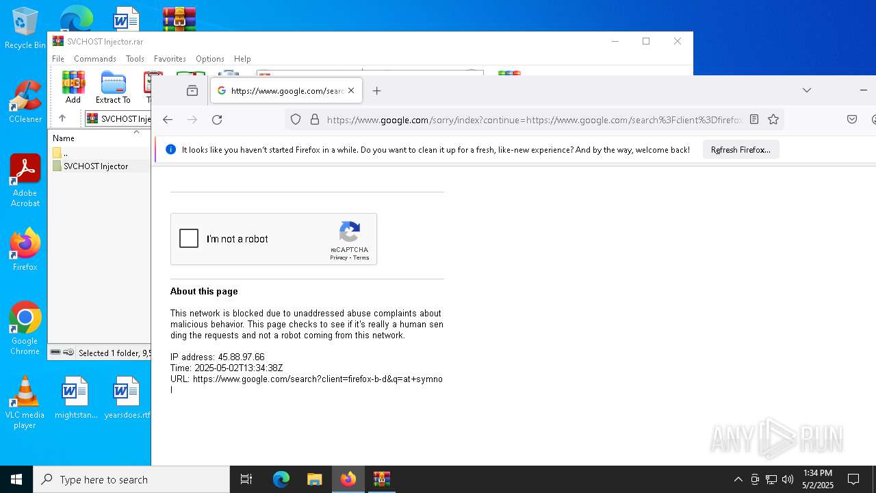This screenshot has width=876, height=493.
Task: Open WinRAR Commands menu
Action: [95, 59]
